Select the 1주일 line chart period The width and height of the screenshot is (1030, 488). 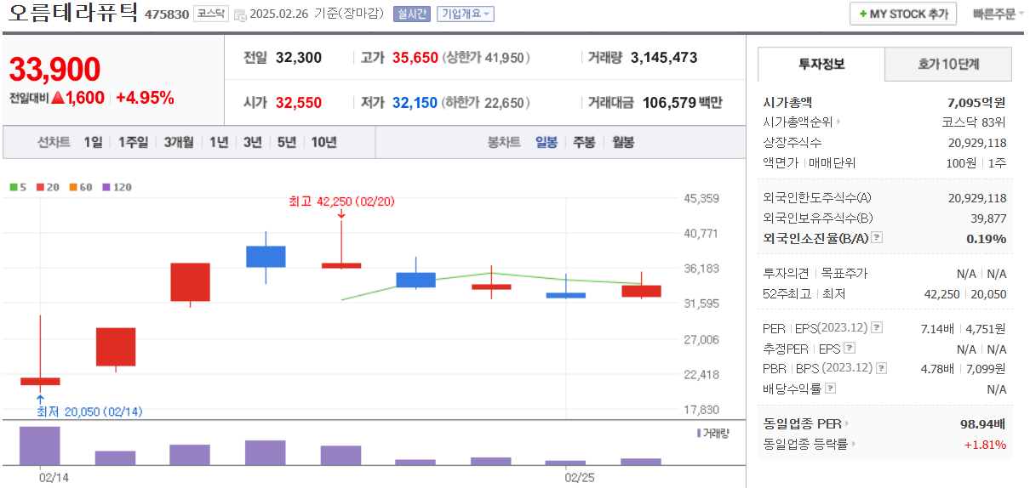pos(133,142)
